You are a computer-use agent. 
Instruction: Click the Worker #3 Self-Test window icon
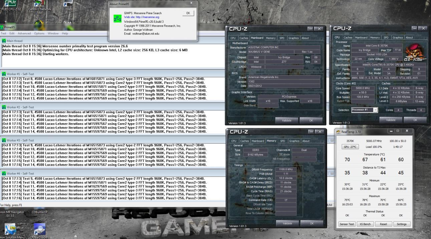[x=4, y=140]
